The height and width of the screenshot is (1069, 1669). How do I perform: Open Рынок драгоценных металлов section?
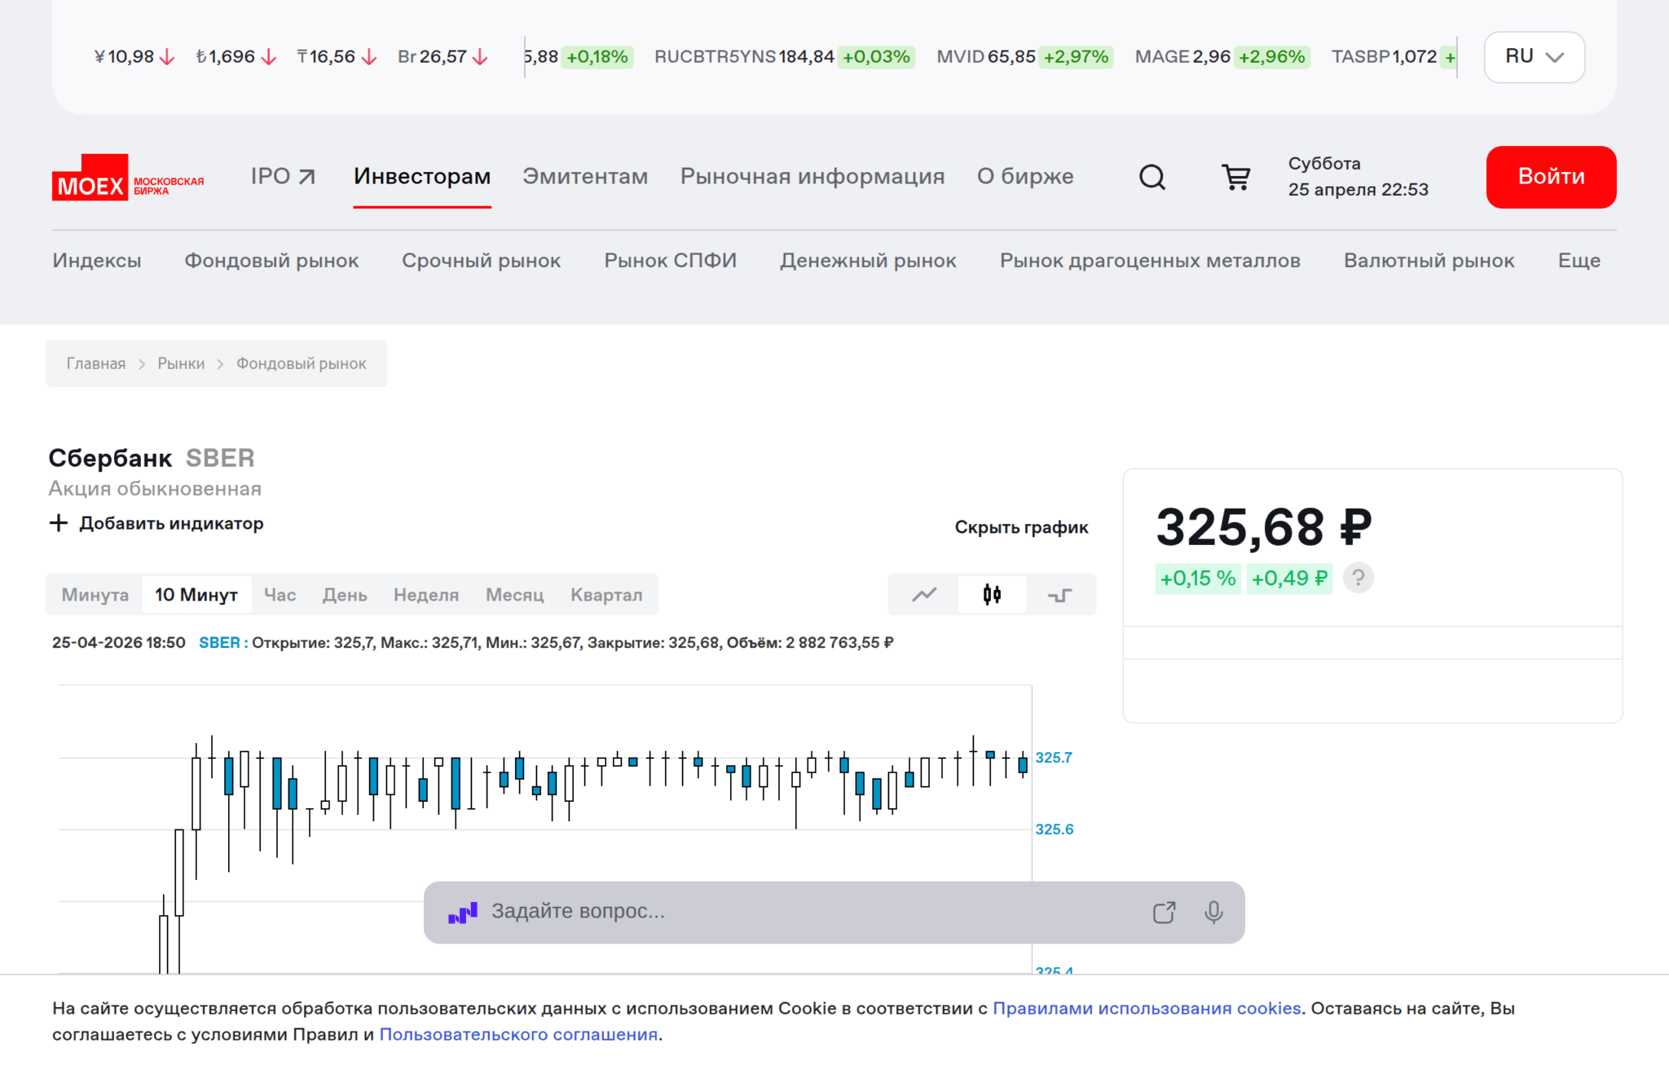(1150, 261)
